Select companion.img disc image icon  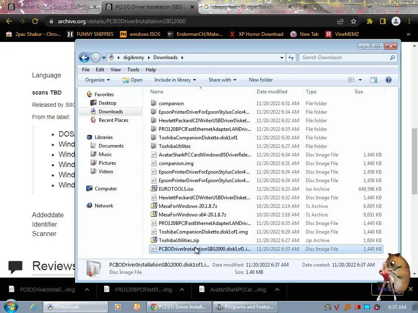[154, 163]
